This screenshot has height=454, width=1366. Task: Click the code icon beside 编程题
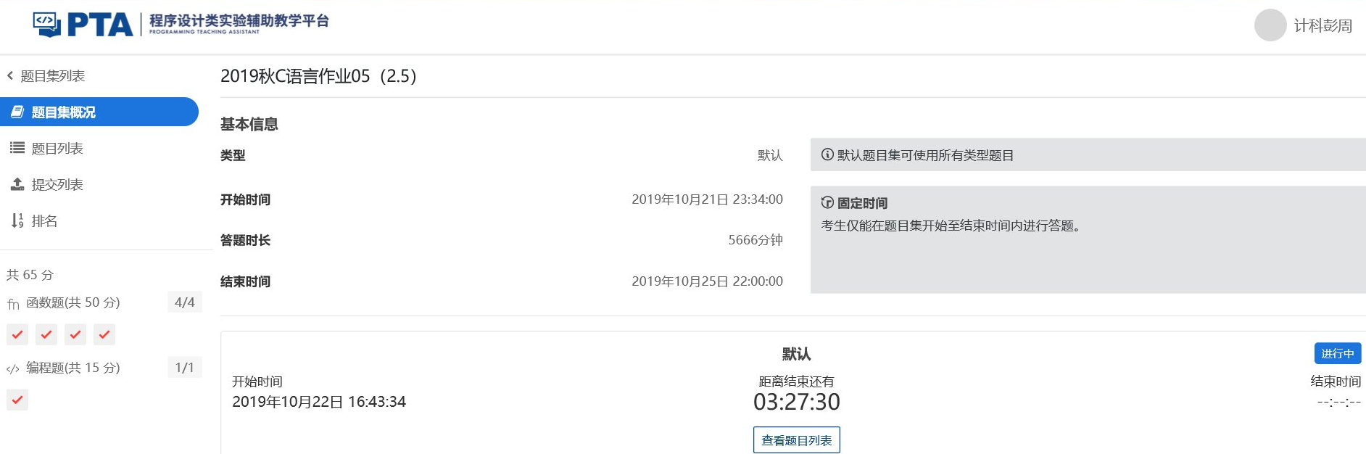[x=13, y=368]
